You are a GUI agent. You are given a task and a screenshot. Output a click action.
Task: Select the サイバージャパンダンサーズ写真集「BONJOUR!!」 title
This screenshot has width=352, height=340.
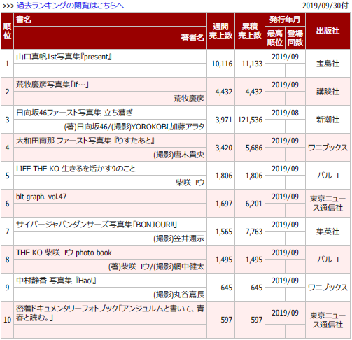pyautogui.click(x=97, y=225)
